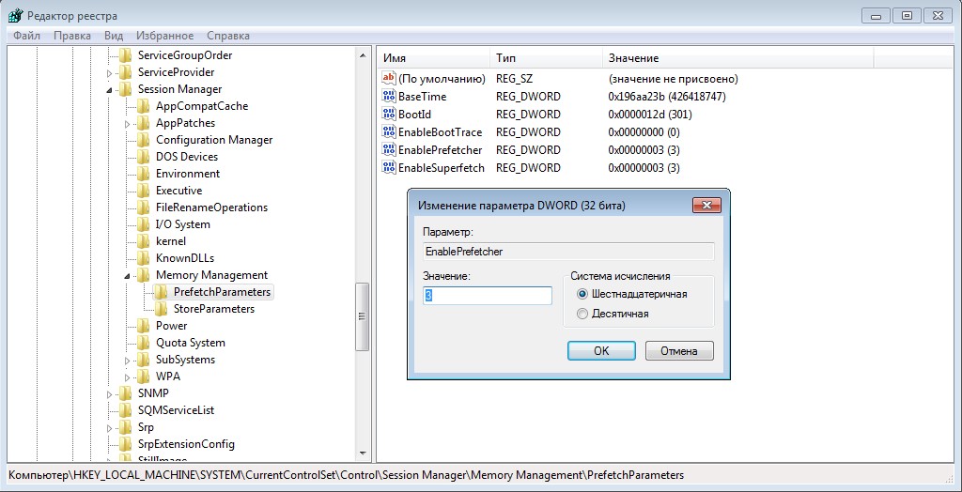Confirm the DWORD edit with OK
This screenshot has height=492, width=962.
(601, 351)
